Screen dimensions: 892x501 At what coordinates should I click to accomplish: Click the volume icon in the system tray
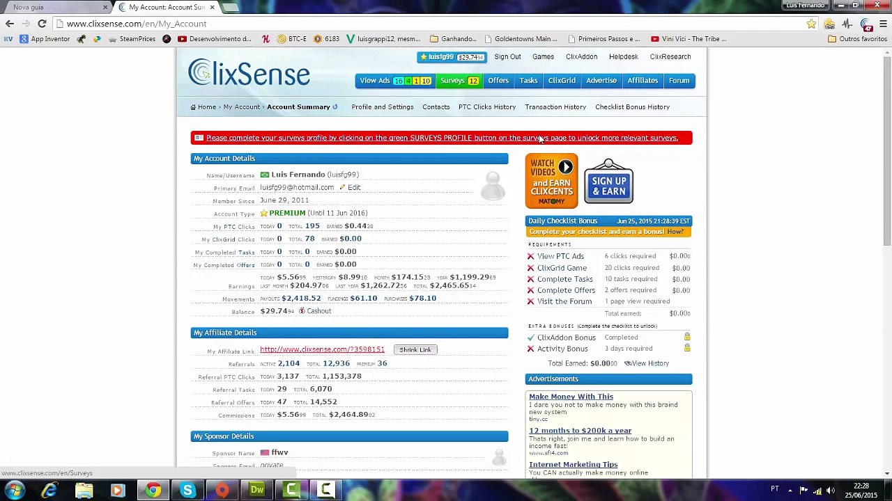coord(831,491)
